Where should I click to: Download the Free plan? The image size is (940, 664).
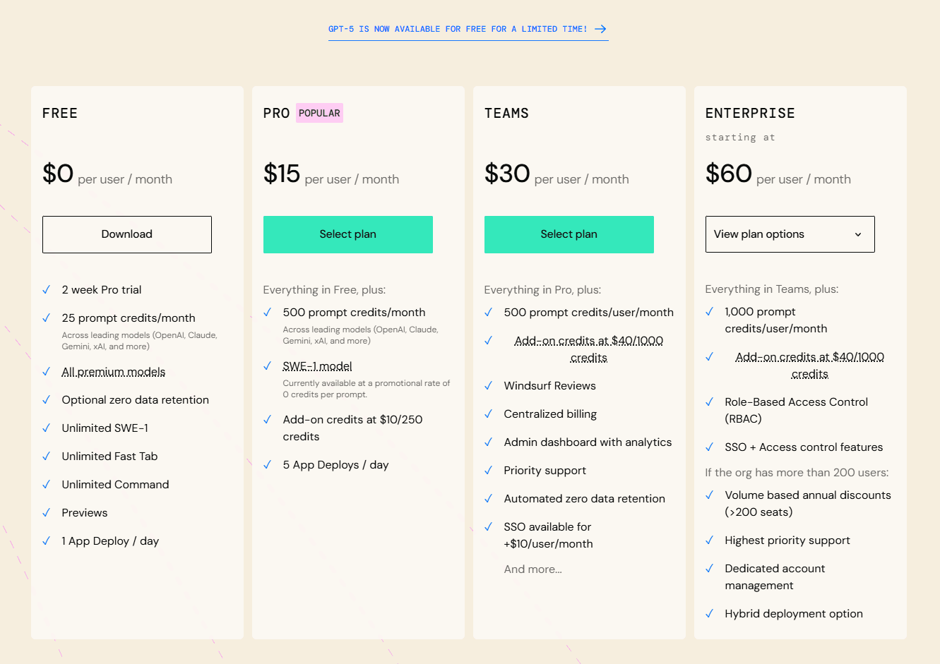[x=127, y=234]
